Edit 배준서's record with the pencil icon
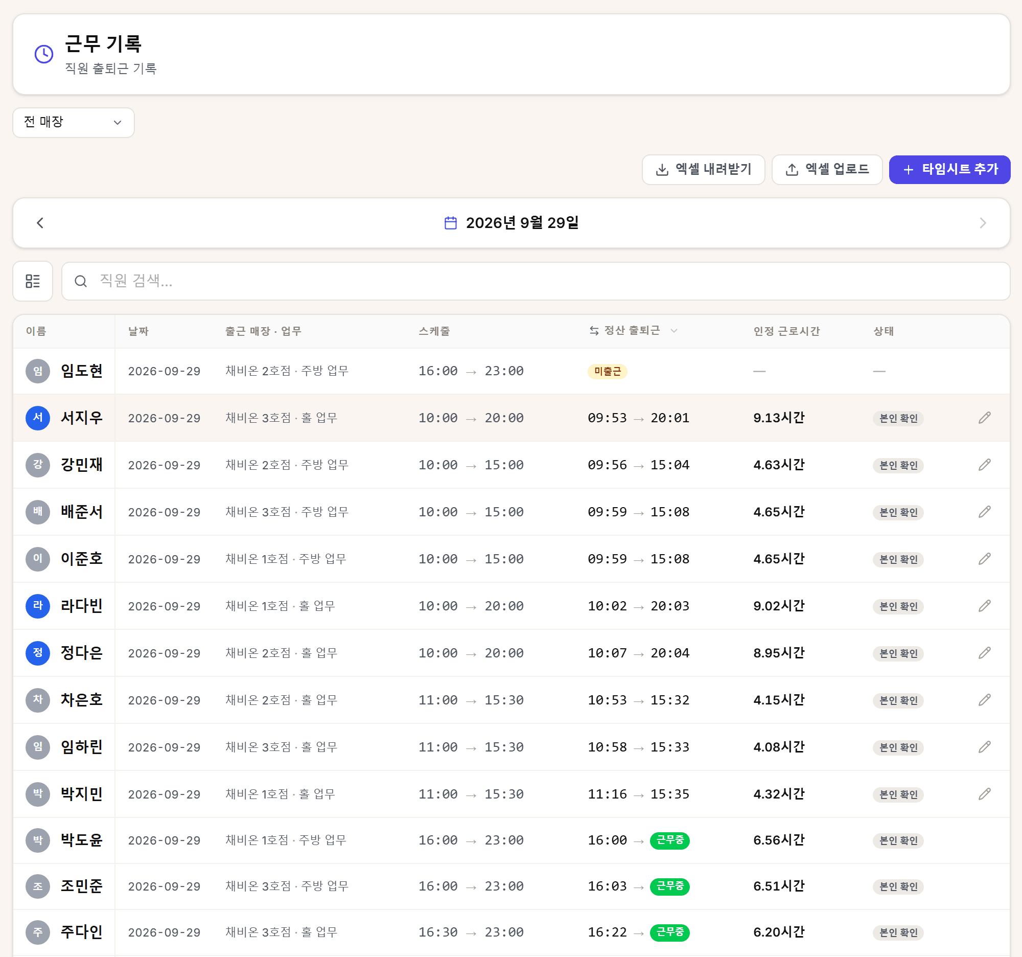This screenshot has width=1022, height=957. point(984,512)
